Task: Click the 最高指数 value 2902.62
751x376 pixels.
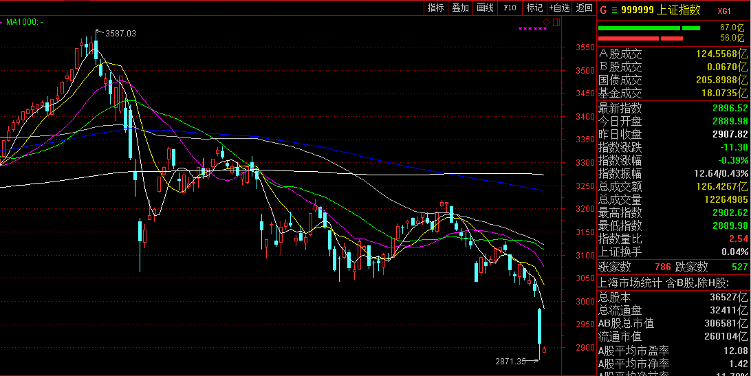Action: pos(730,212)
